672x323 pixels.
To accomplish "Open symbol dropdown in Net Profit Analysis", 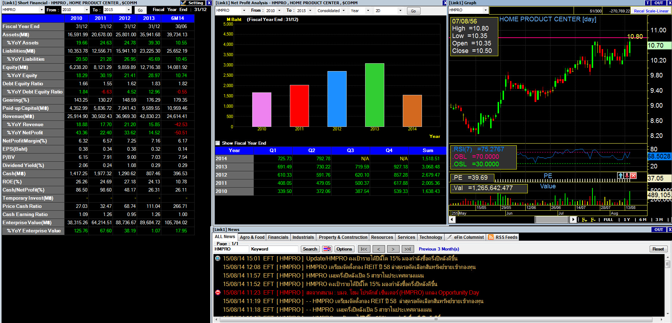I will 244,11.
